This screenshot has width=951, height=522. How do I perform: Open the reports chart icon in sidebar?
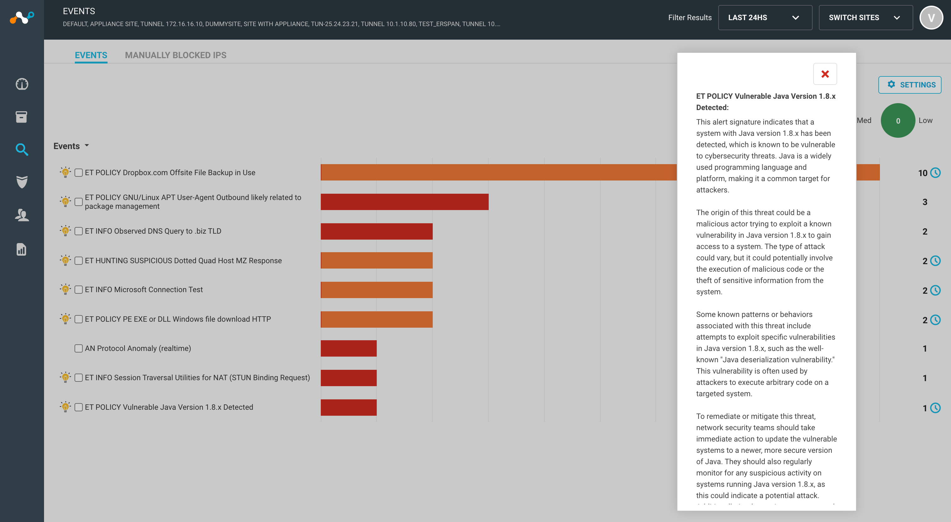click(22, 249)
